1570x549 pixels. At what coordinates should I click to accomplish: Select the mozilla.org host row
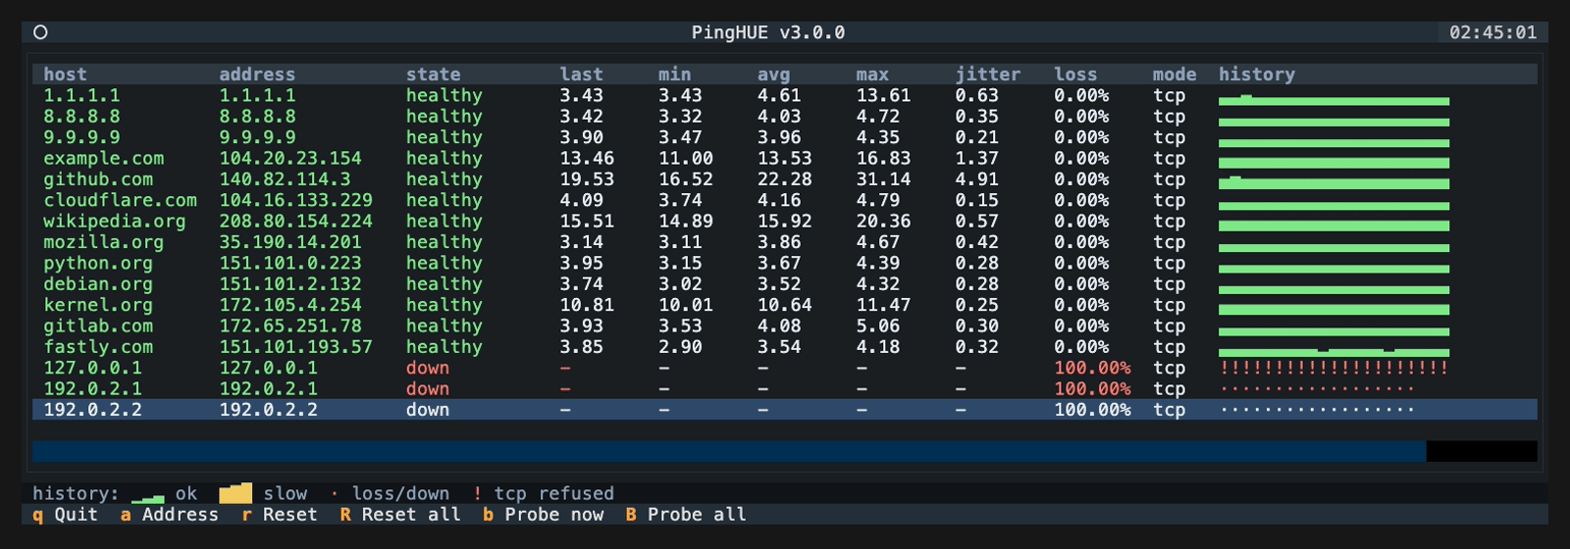[785, 242]
